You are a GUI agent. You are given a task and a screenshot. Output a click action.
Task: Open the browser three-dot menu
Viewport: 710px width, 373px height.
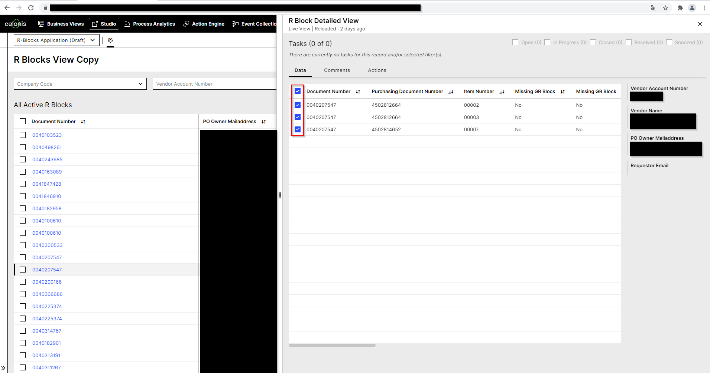pyautogui.click(x=704, y=8)
